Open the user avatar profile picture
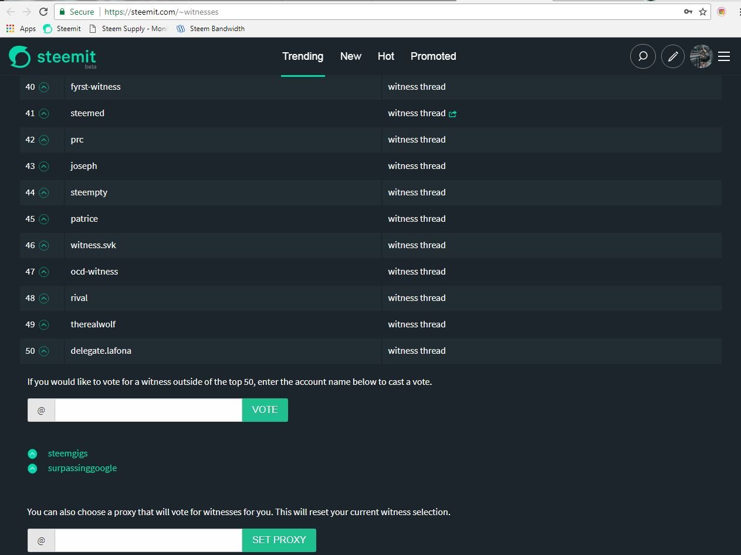Image resolution: width=741 pixels, height=555 pixels. [701, 56]
